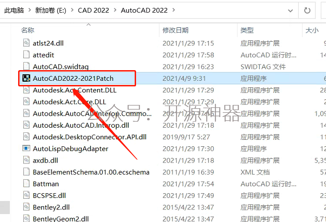
Task: Select Autodesk.DesktopConnector.API.dll file name
Action: coord(90,137)
